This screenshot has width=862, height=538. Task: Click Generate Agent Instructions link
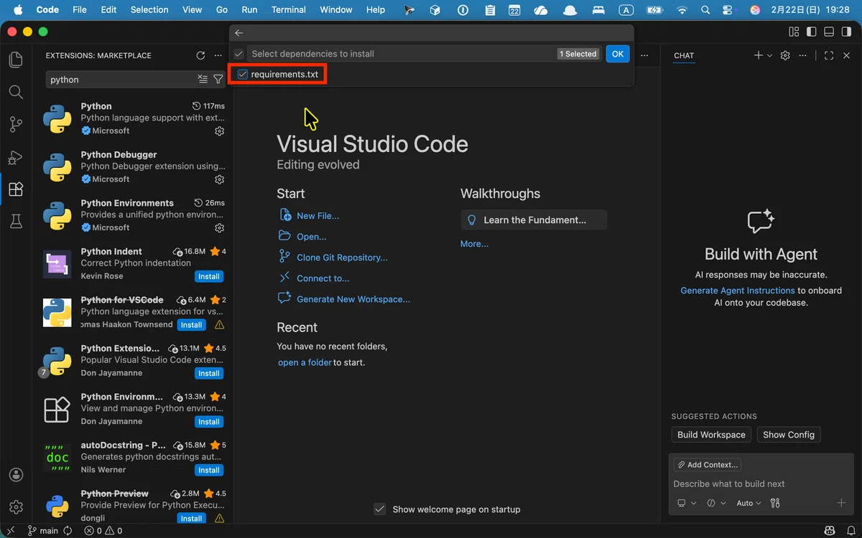click(x=738, y=291)
